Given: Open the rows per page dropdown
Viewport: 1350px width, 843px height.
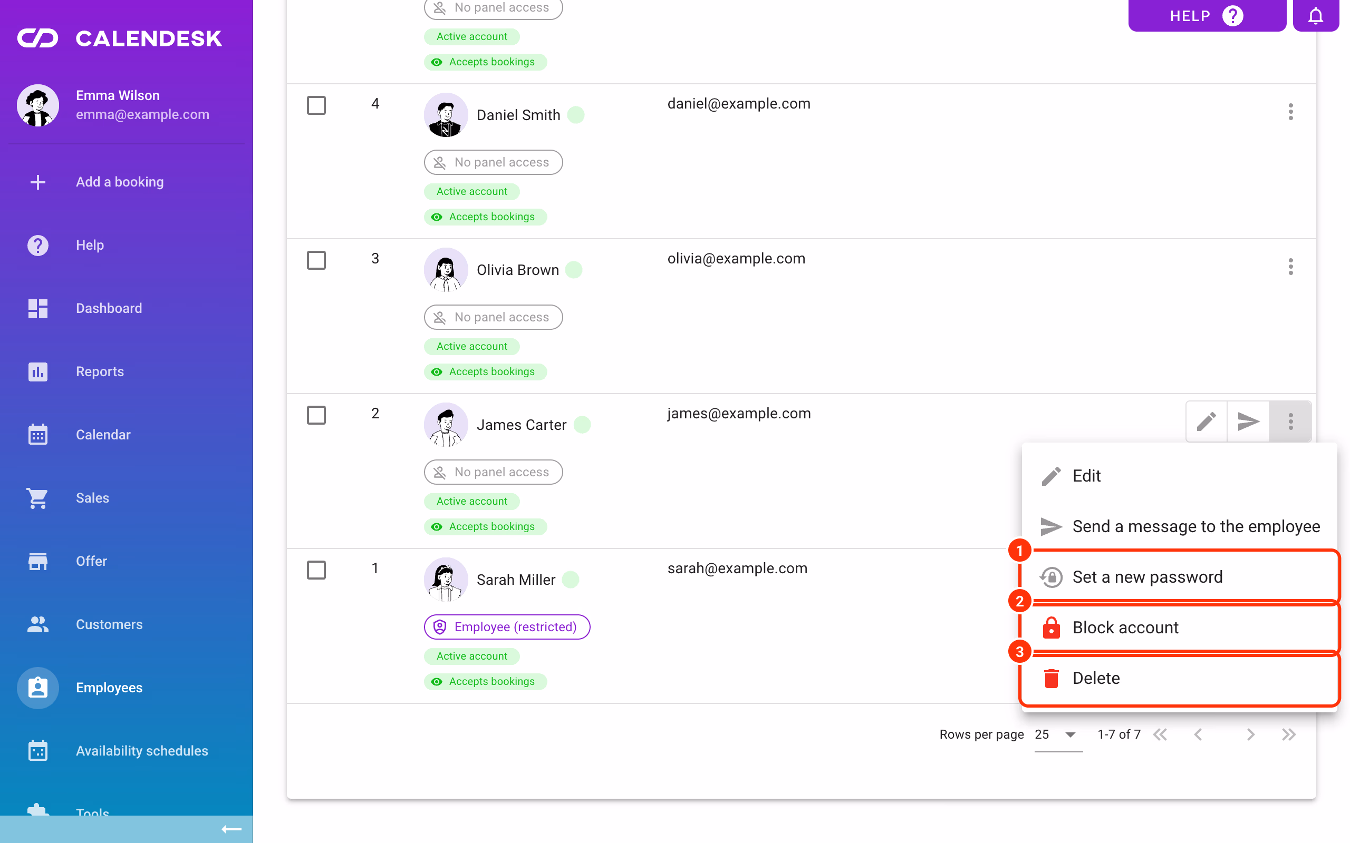Looking at the screenshot, I should click(1058, 735).
